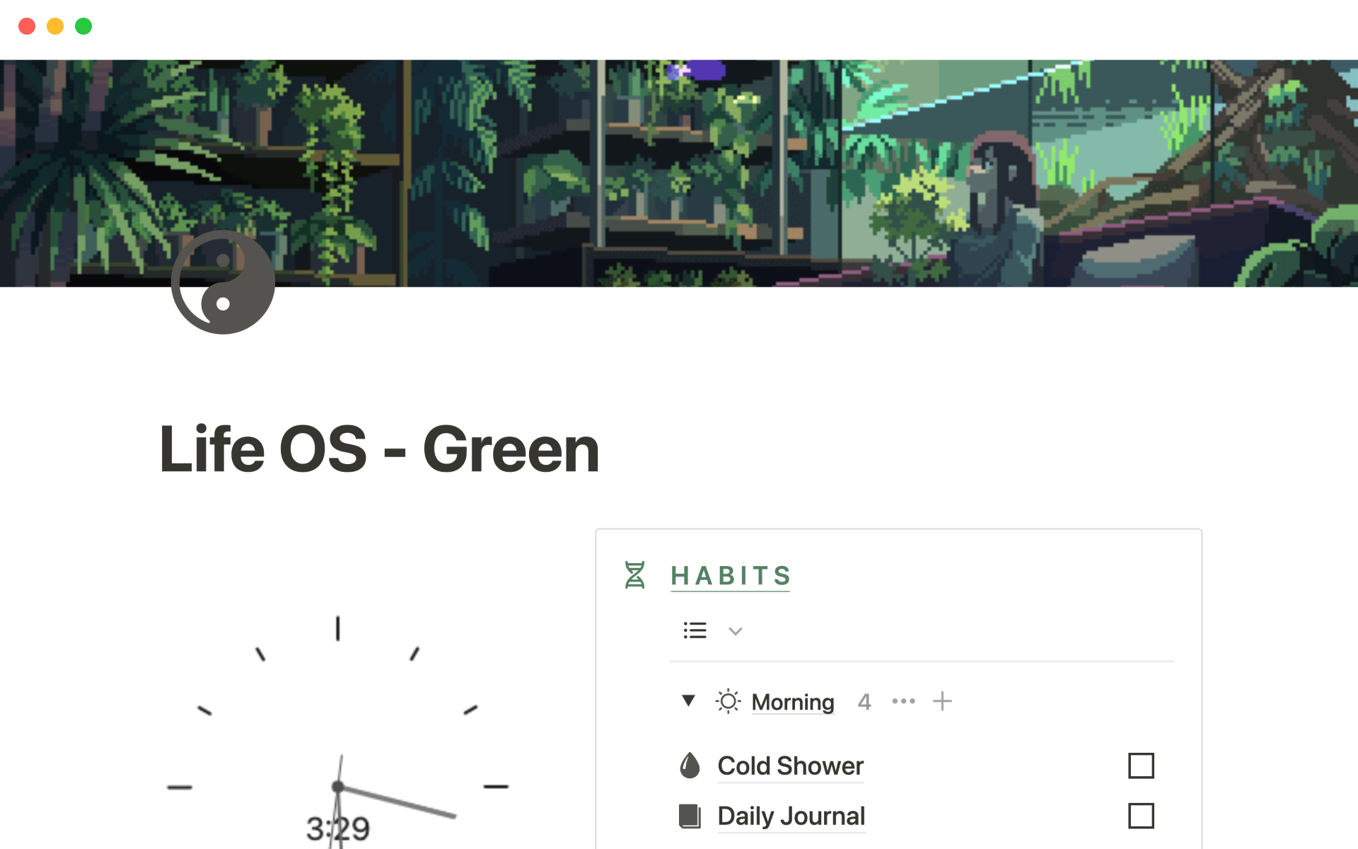Screen dimensions: 1358x849
Task: Click the water drop icon for Cold Shower
Action: click(x=690, y=766)
